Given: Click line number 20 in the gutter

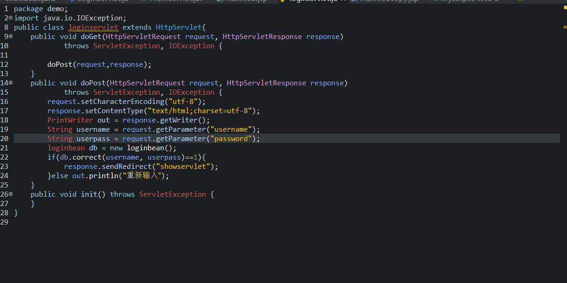Looking at the screenshot, I should [4, 139].
